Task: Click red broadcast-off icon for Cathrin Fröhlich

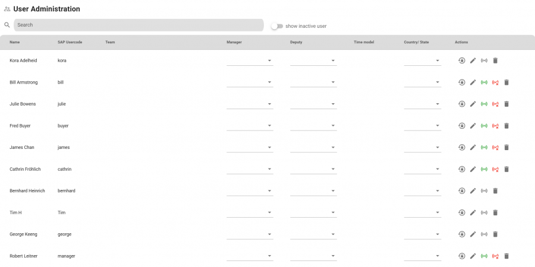Action: [495, 169]
